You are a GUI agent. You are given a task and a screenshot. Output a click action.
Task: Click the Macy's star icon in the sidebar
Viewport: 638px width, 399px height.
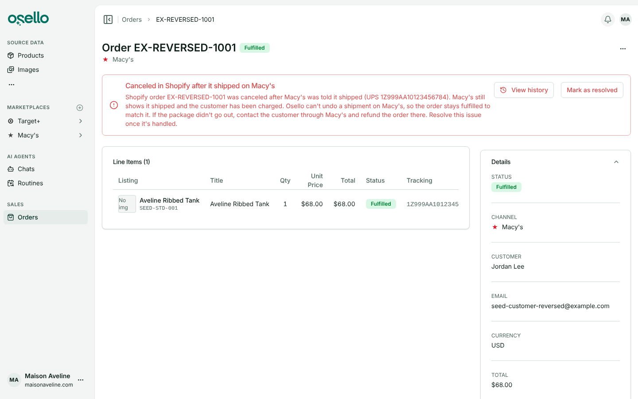coord(11,135)
